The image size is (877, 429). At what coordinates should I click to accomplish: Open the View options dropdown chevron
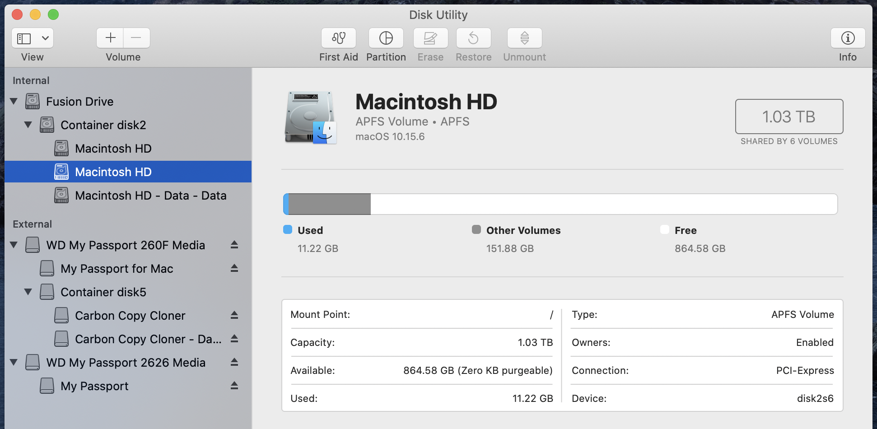pos(45,38)
